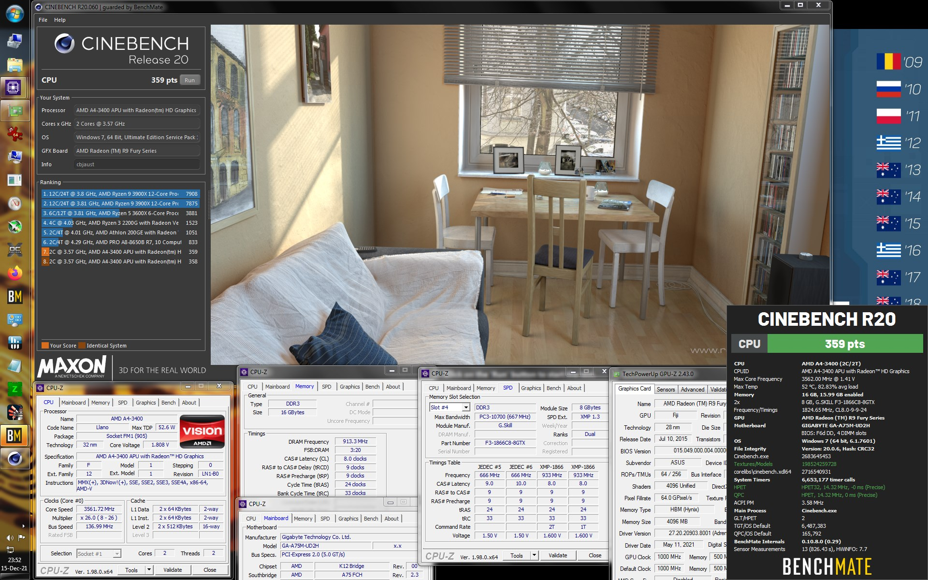The height and width of the screenshot is (580, 928).
Task: Open the OC Precision taskbar icon
Action: tap(14, 250)
